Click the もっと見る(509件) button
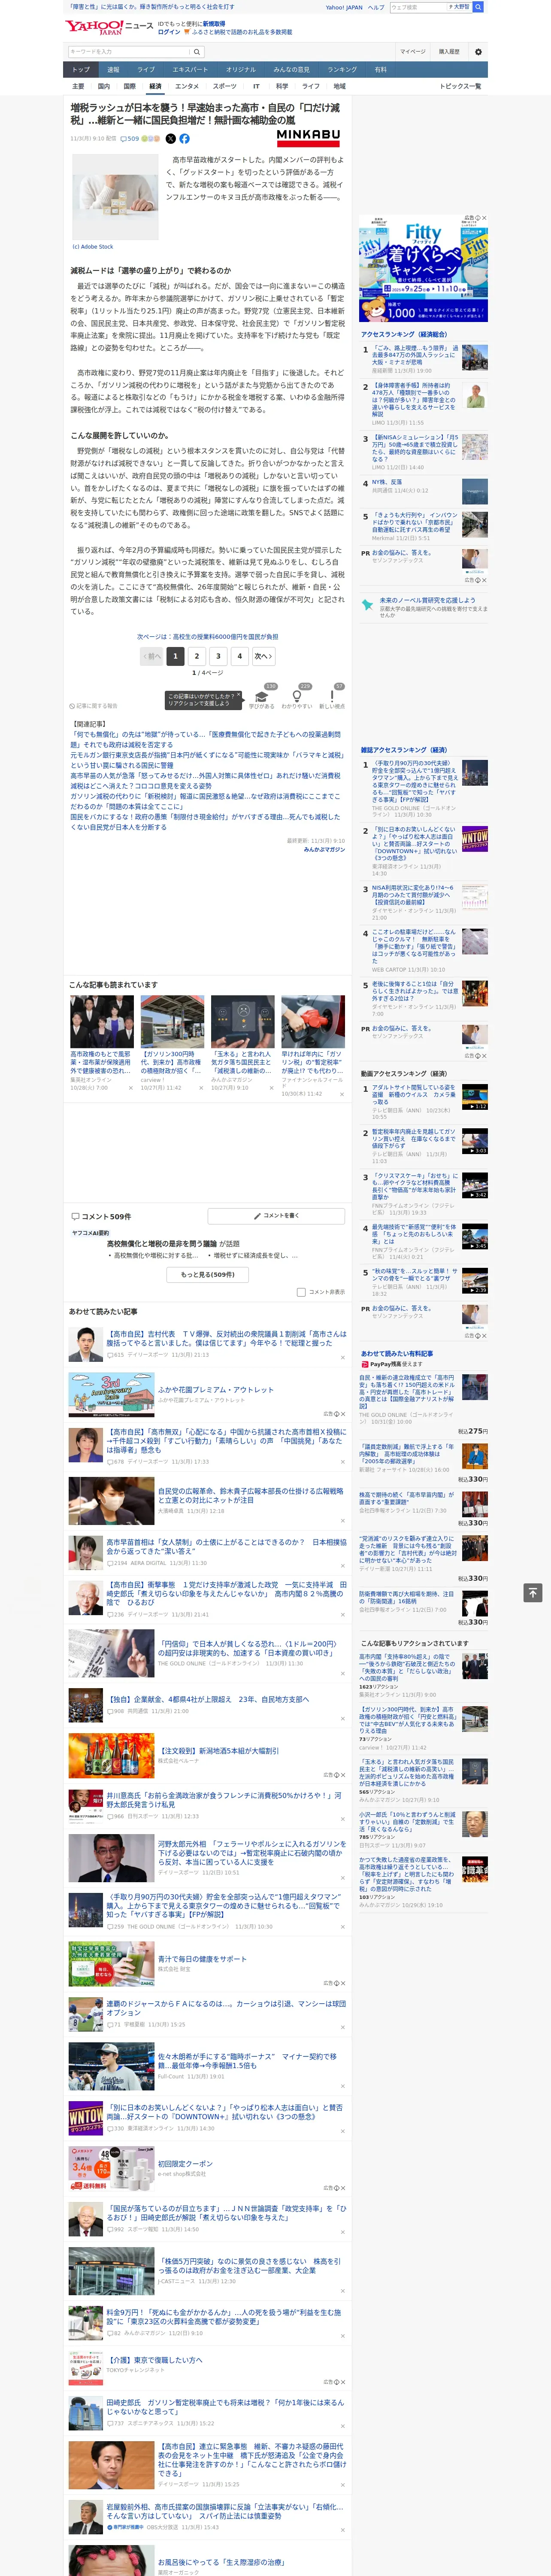 pyautogui.click(x=208, y=1275)
